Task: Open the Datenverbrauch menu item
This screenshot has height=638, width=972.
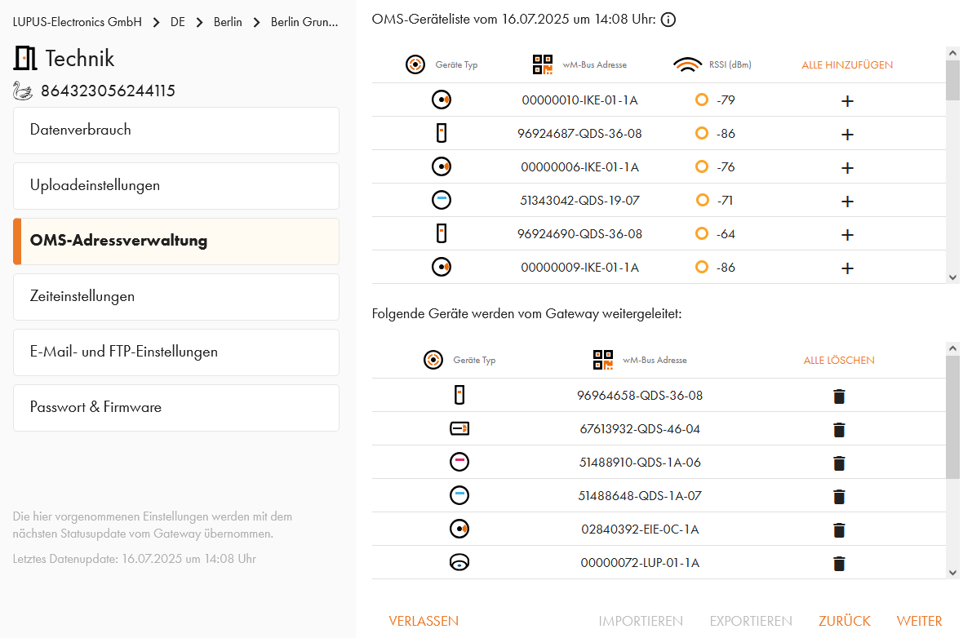Action: click(176, 131)
